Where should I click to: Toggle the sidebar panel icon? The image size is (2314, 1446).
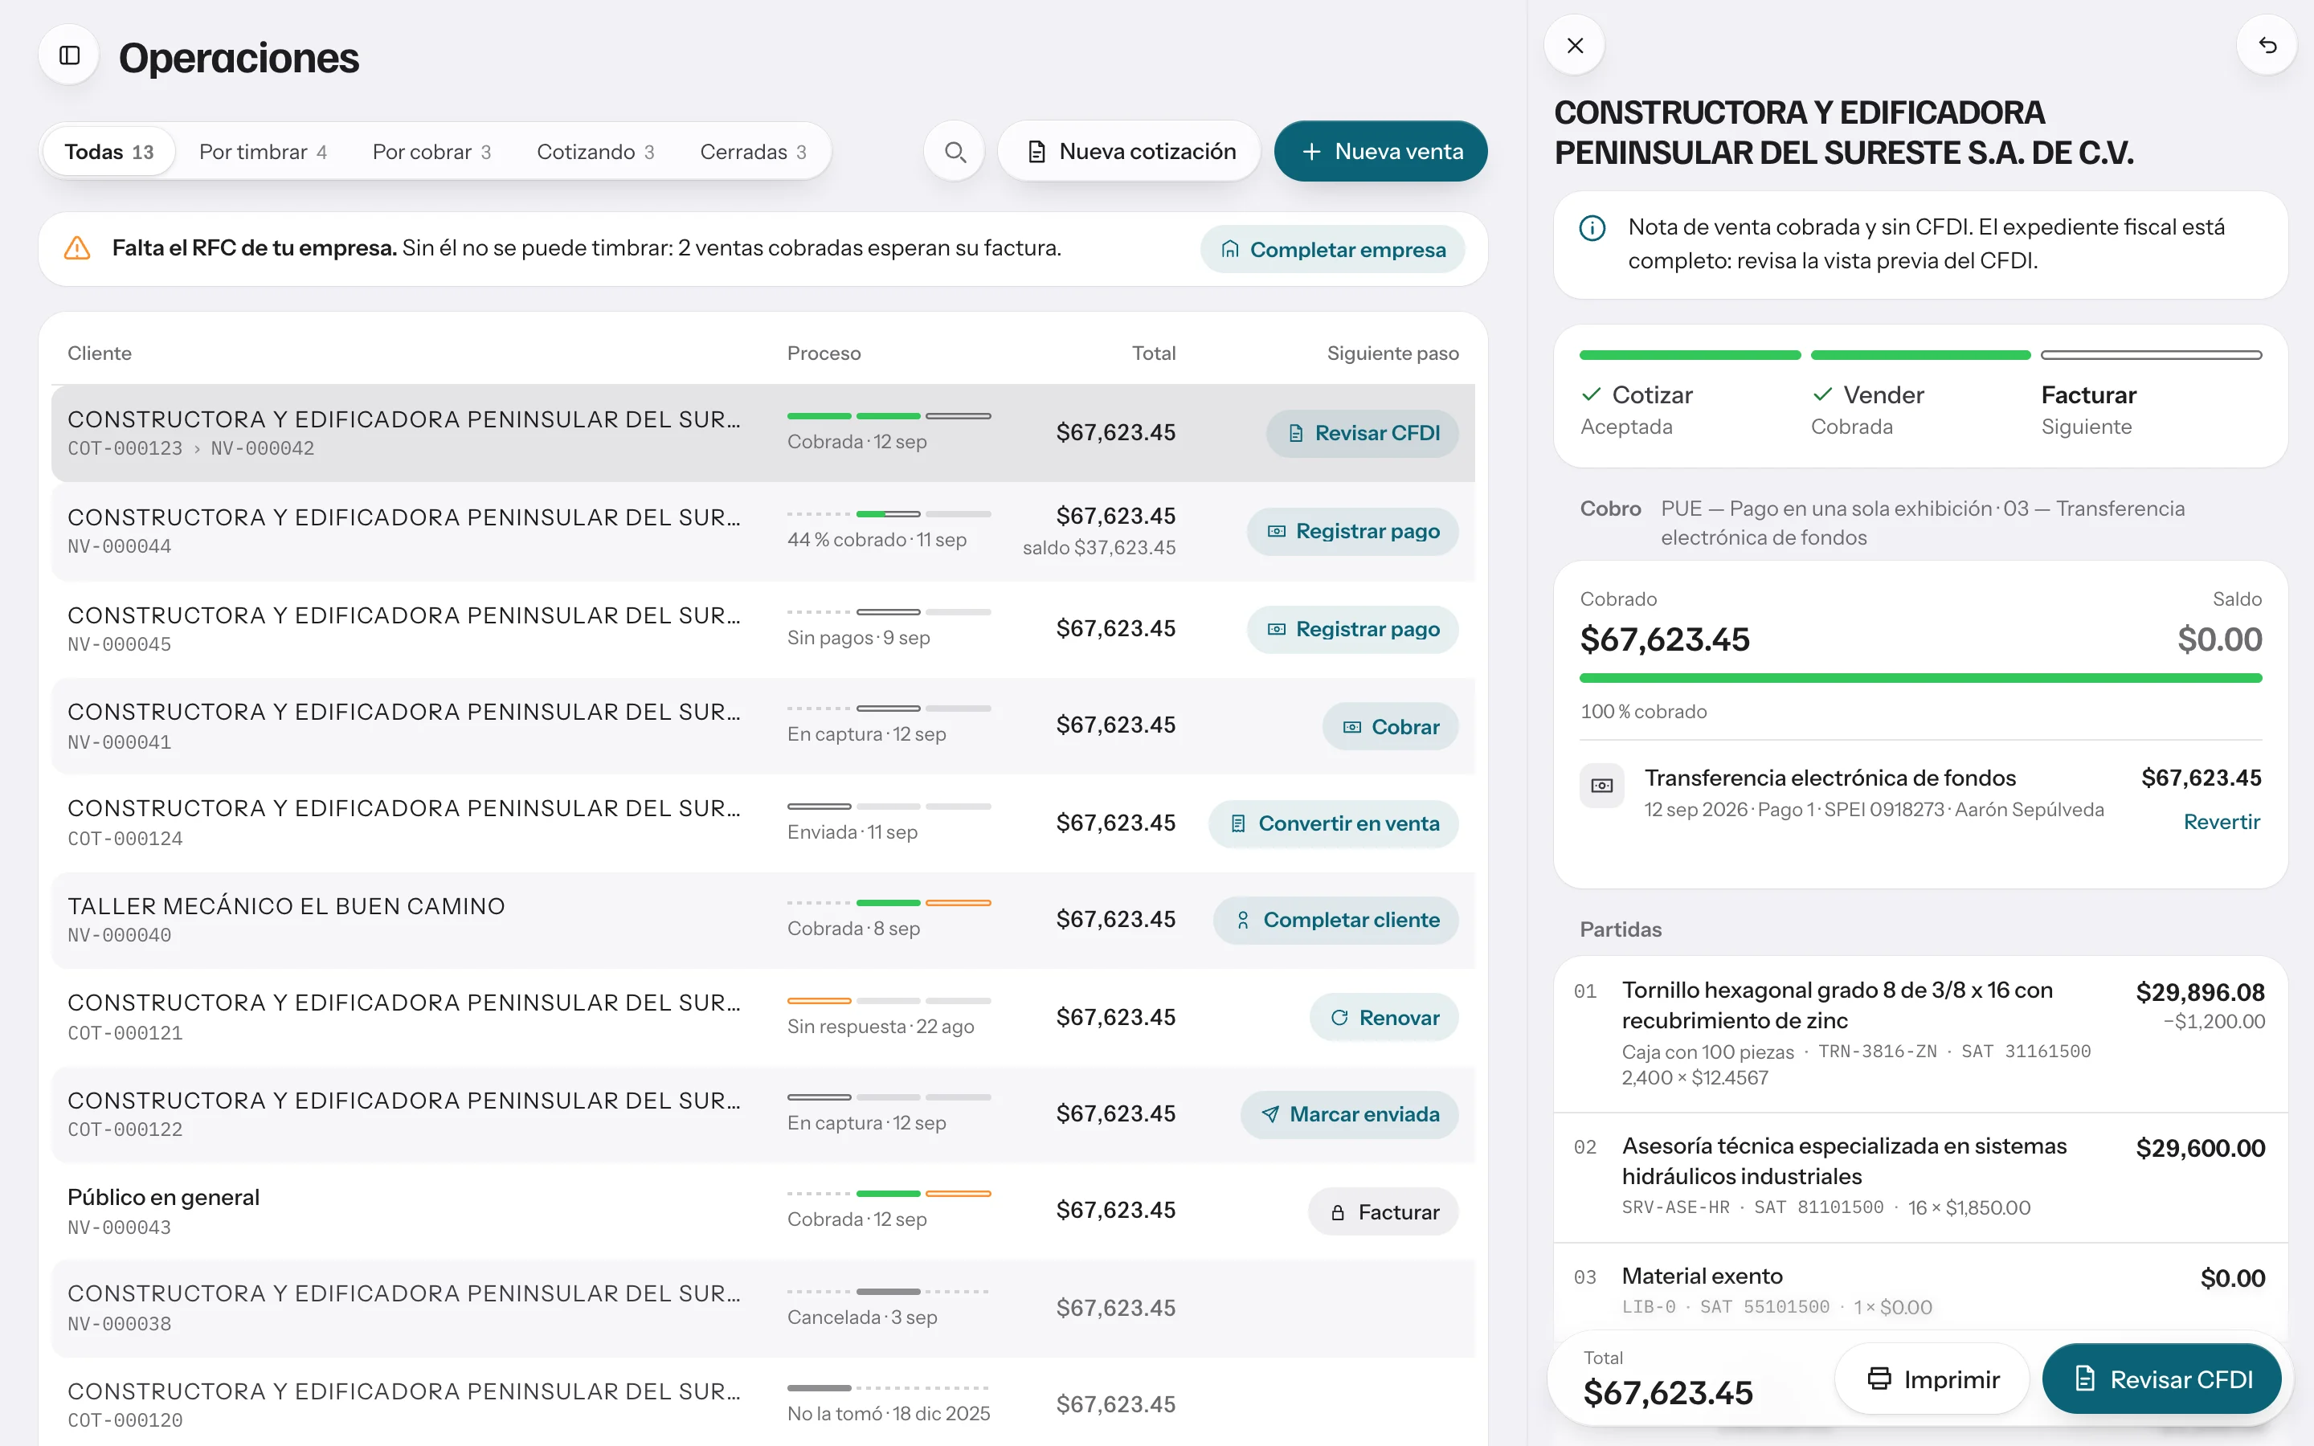pyautogui.click(x=69, y=55)
